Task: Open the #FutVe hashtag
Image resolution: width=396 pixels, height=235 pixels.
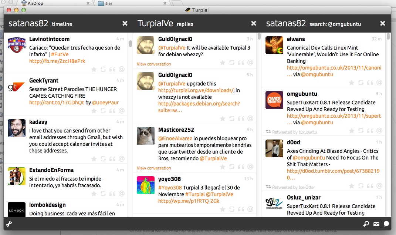Action: pyautogui.click(x=60, y=54)
